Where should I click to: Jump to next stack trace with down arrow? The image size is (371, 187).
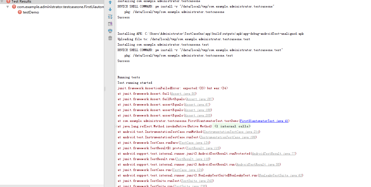(110, 9)
